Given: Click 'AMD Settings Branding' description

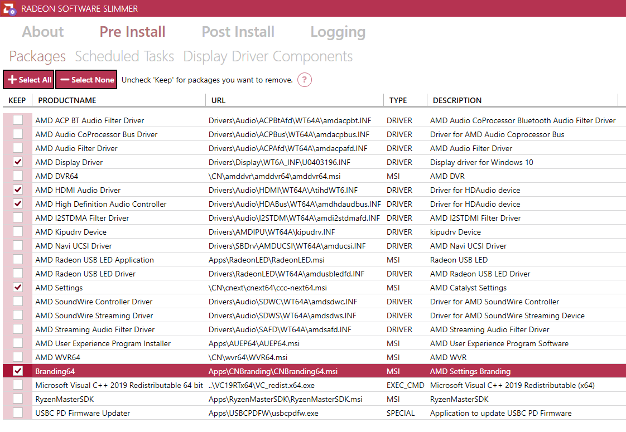Looking at the screenshot, I should (x=470, y=371).
